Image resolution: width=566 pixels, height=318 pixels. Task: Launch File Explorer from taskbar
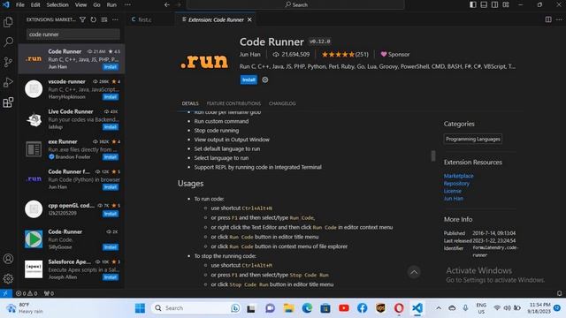point(288,308)
